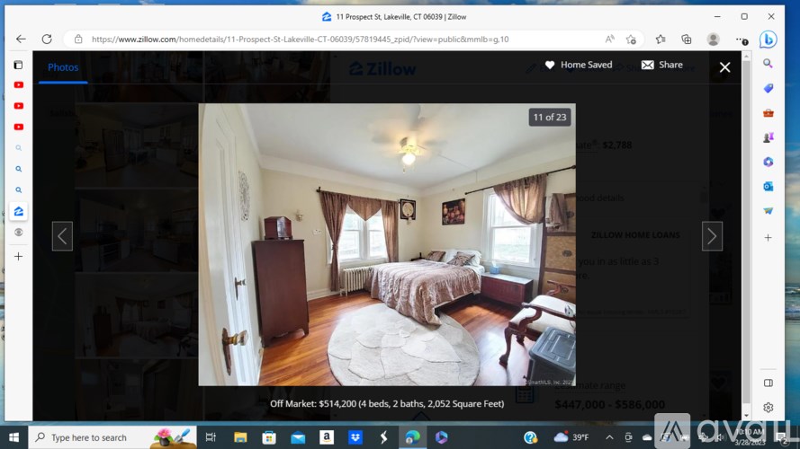Screen dimensions: 800x449
Task: Open Microsoft Store from the taskbar
Action: point(269,437)
